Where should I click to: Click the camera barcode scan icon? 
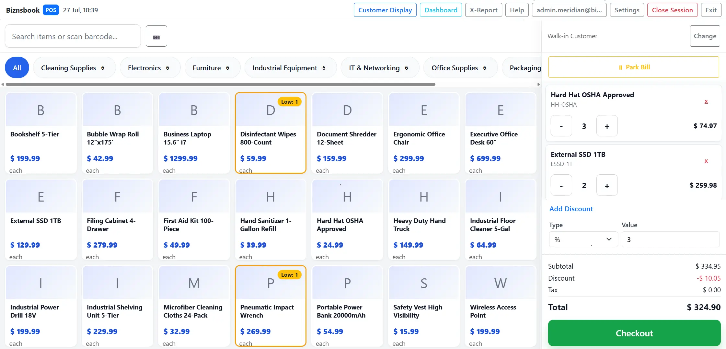pos(156,36)
